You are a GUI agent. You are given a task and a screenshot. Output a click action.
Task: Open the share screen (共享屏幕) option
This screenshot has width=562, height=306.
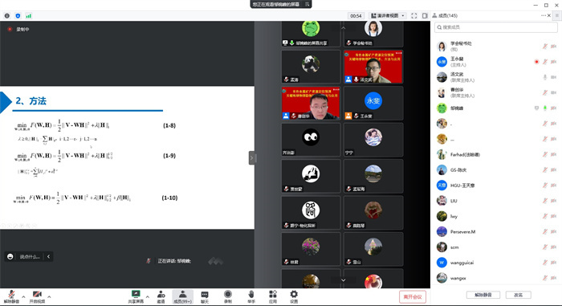click(x=136, y=296)
